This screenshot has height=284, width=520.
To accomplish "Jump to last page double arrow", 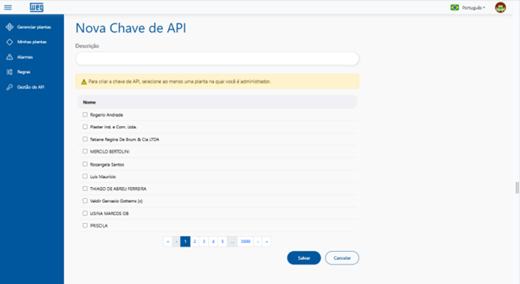I will pyautogui.click(x=267, y=242).
